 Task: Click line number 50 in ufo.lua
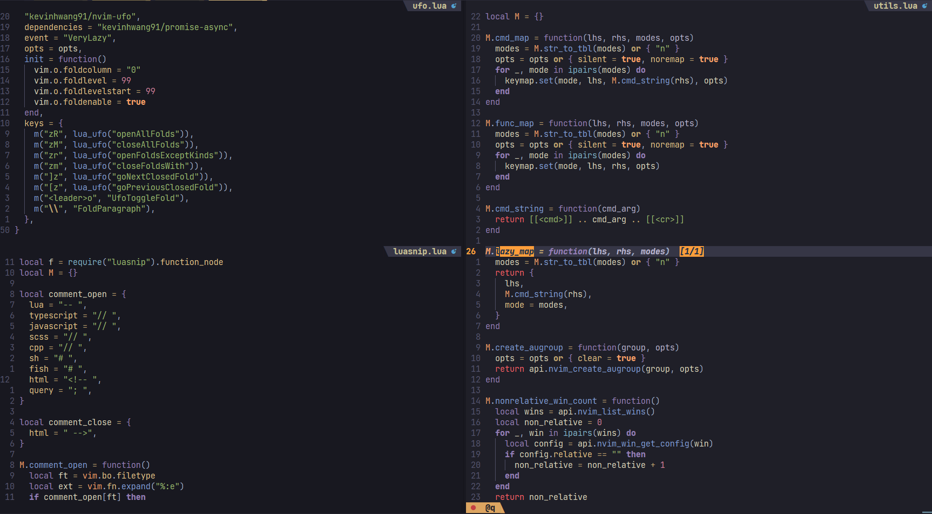(5, 230)
